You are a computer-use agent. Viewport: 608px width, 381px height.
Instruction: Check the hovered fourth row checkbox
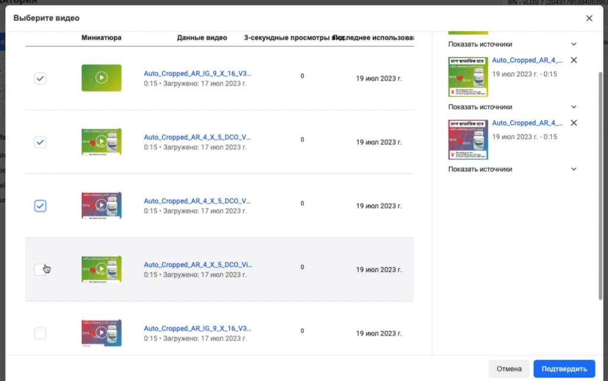pos(40,269)
